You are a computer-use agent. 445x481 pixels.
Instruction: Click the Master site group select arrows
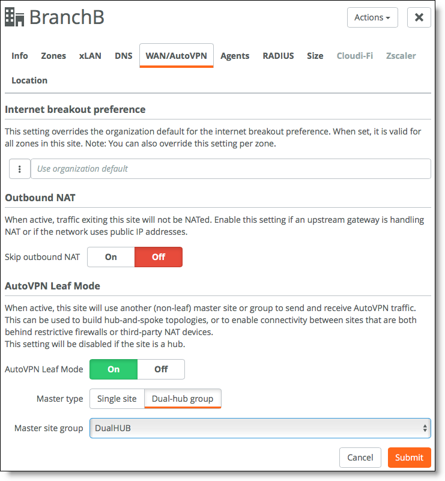(x=425, y=428)
